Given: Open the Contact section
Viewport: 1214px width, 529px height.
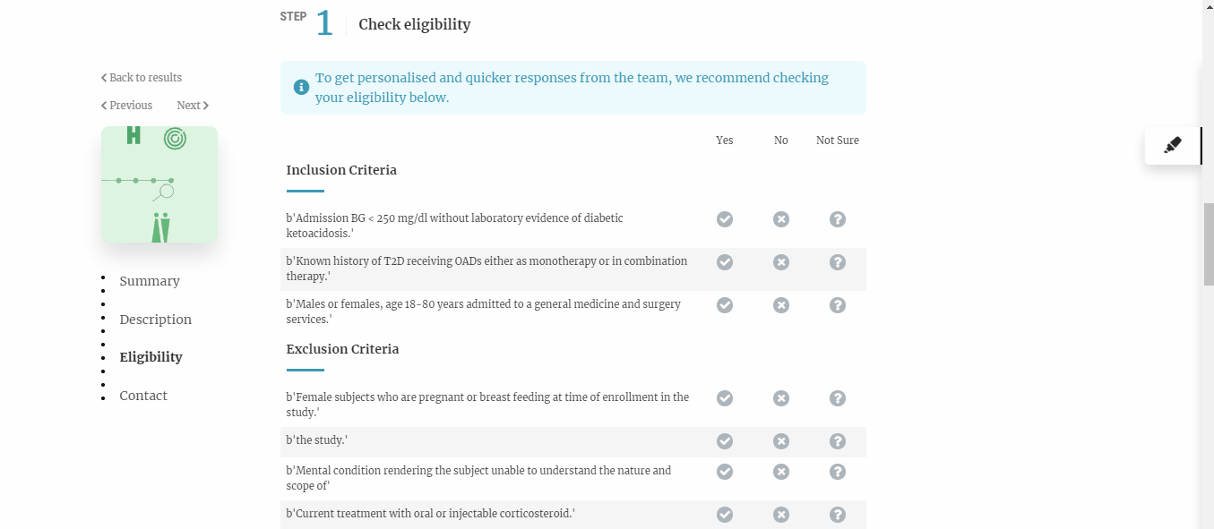Looking at the screenshot, I should tap(143, 396).
